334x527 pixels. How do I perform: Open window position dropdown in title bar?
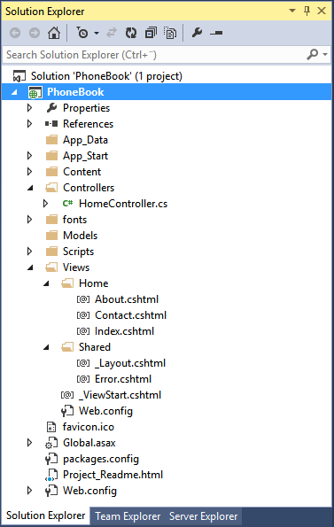292,11
